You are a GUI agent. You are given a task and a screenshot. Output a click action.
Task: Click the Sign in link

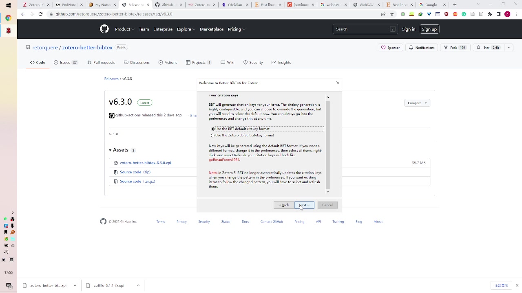(409, 29)
